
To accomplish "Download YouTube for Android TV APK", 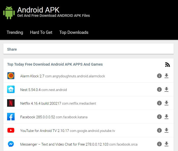I will click(x=166, y=130).
